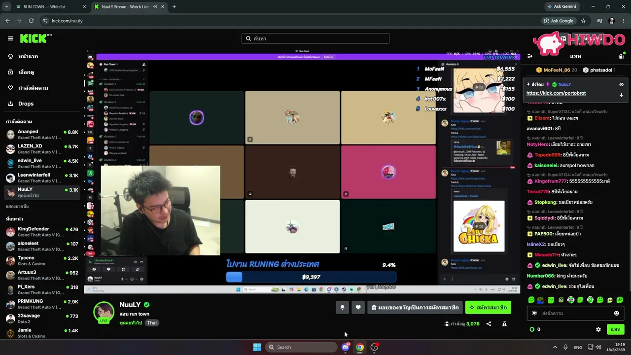Screen dimensions: 631x355
Task: Click the MasadaTH username in chat
Action: click(x=547, y=255)
